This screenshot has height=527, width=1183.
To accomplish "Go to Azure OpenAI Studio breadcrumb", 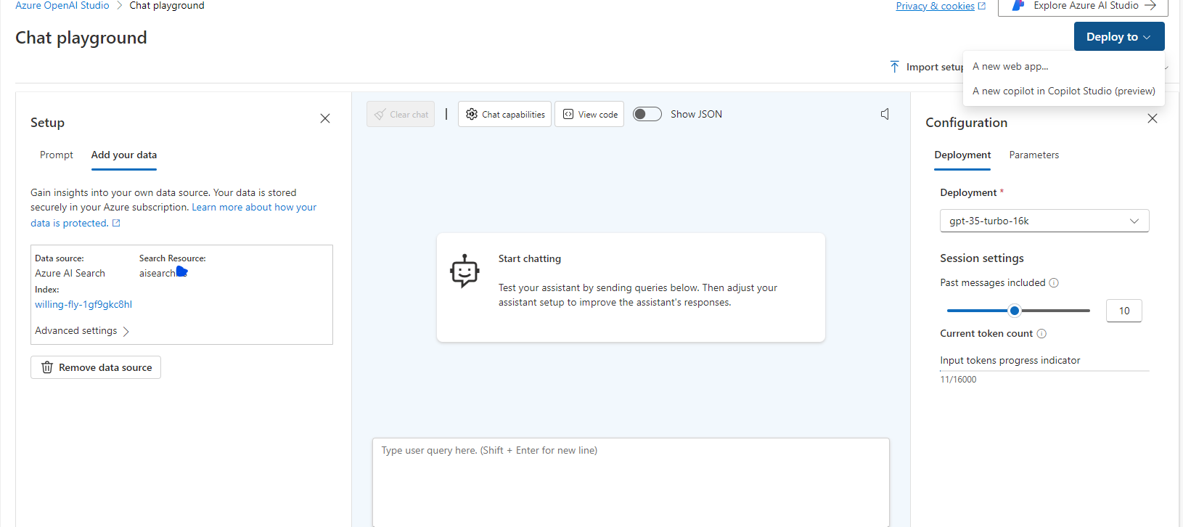I will [x=62, y=5].
